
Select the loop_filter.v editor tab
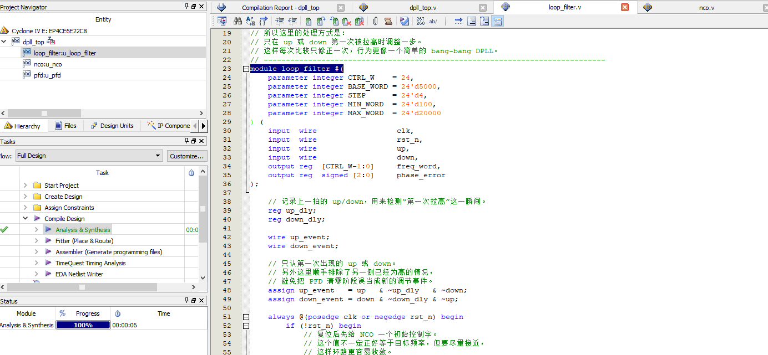tap(564, 7)
